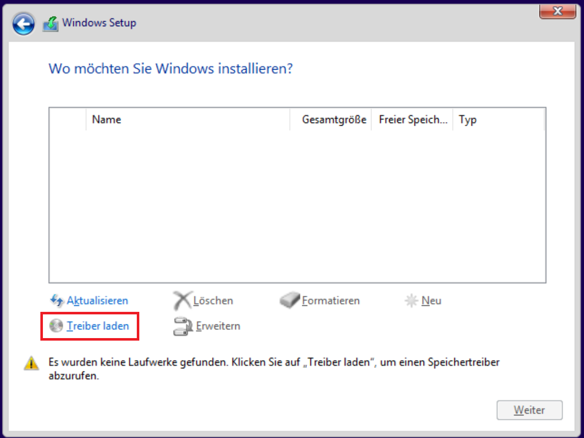The width and height of the screenshot is (584, 438).
Task: Click the Formatieren link
Action: (331, 301)
